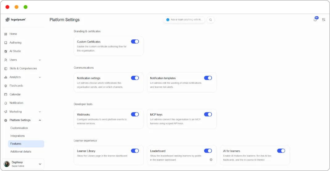The image size is (330, 171).
Task: Turn off the Leaderboard toggle
Action: 208,151
